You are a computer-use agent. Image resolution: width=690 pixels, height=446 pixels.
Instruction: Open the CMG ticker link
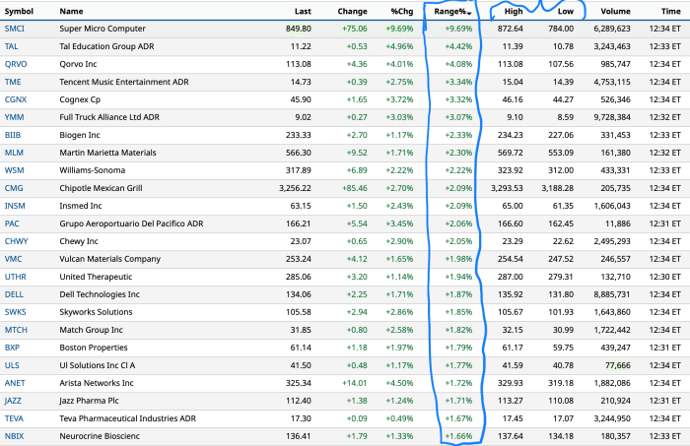[x=15, y=187]
